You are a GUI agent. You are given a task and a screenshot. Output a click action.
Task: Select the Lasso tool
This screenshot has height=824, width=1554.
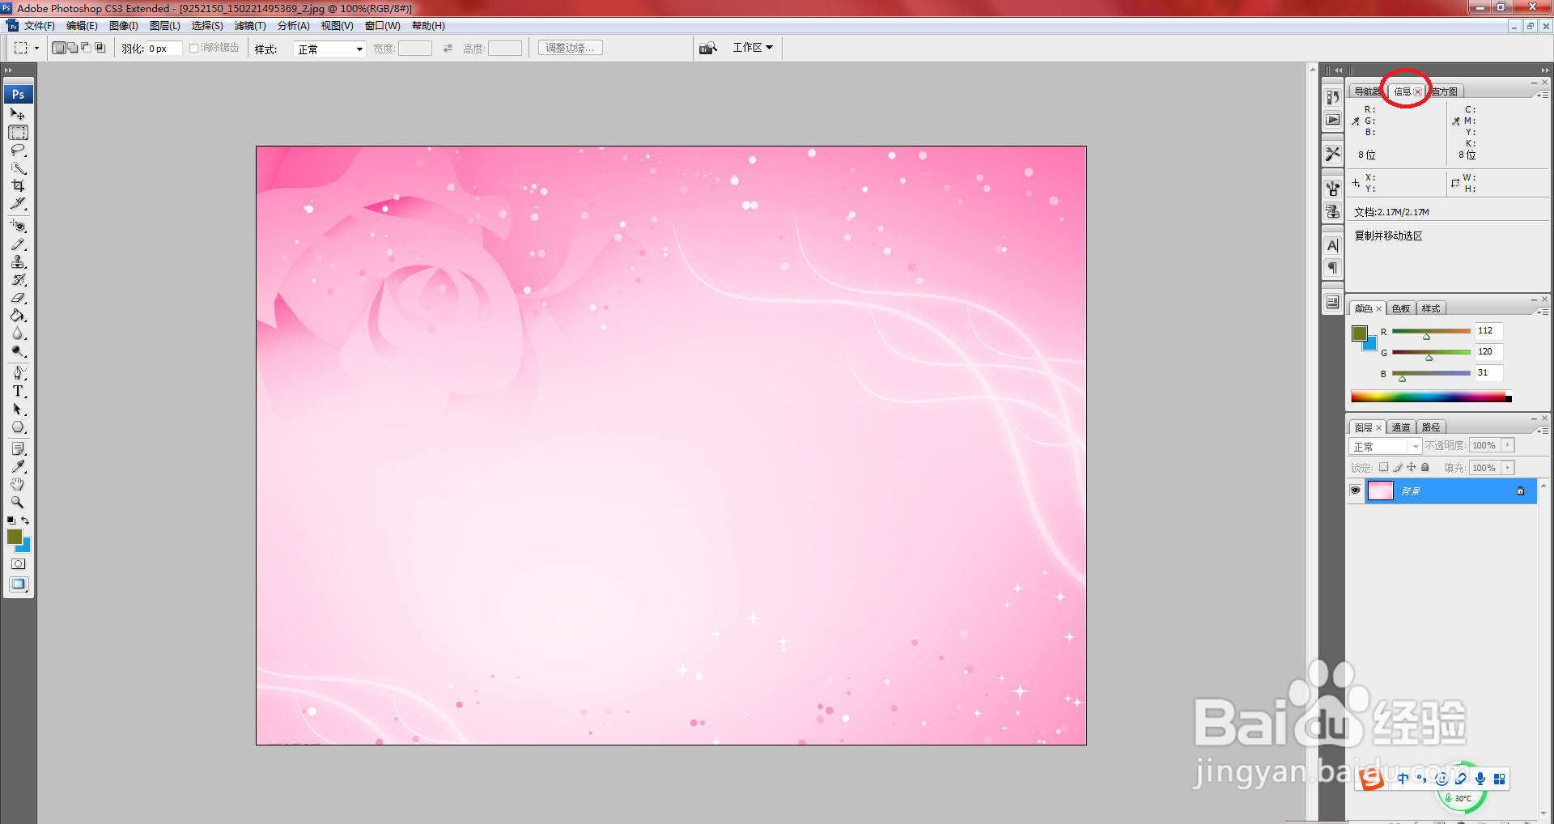tap(18, 150)
